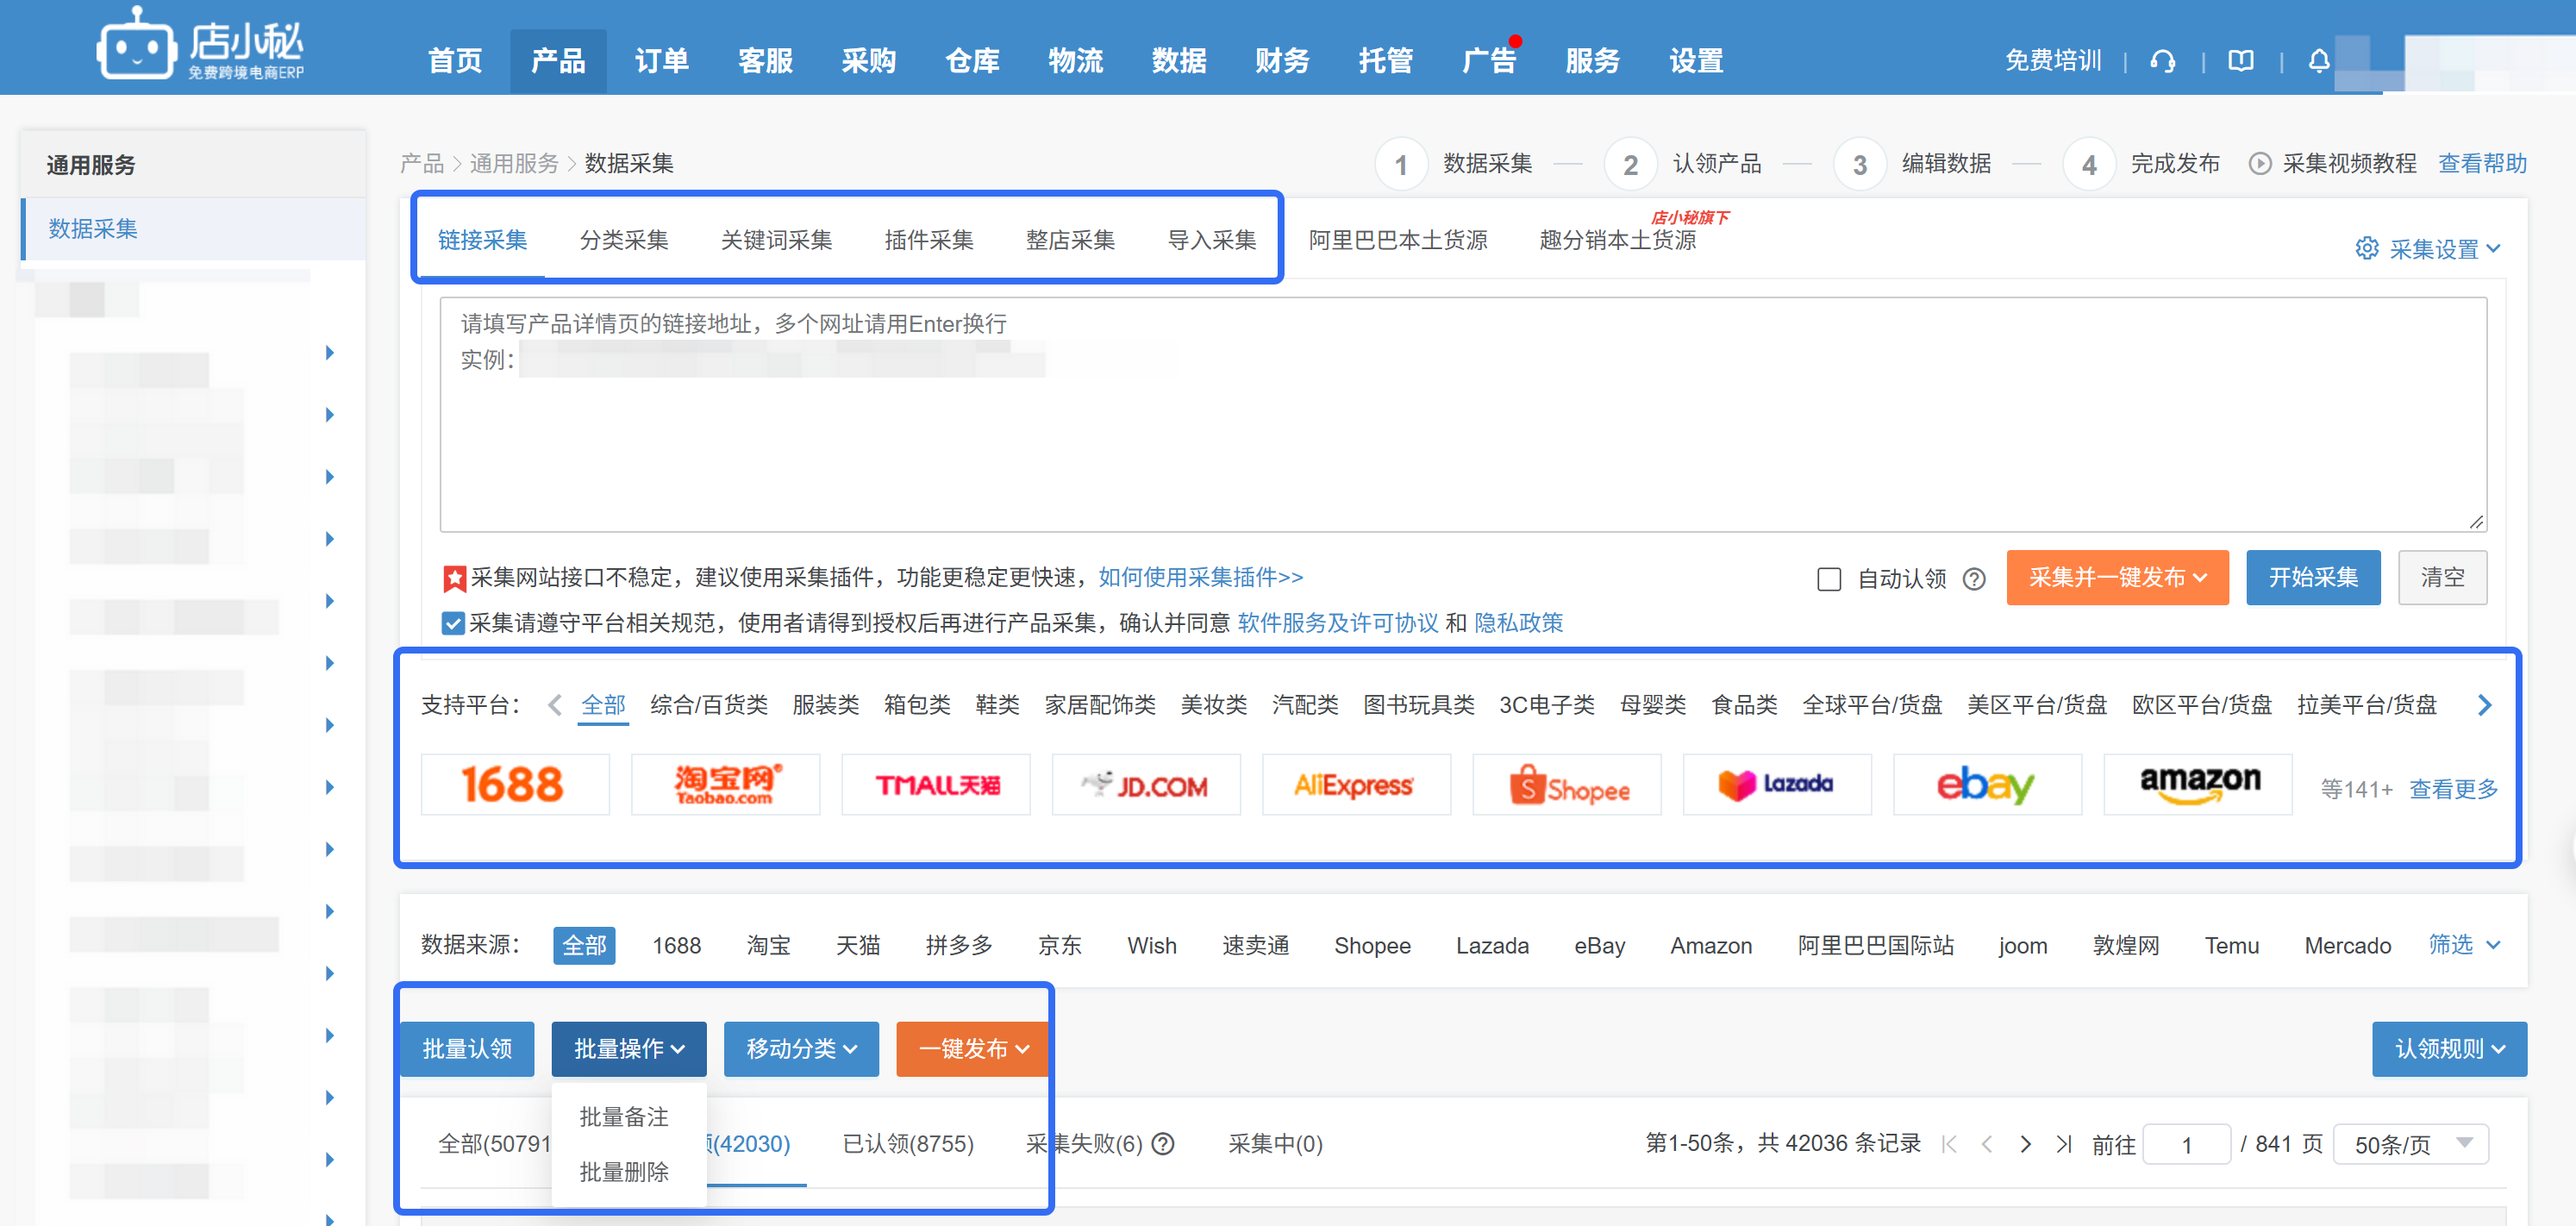The image size is (2576, 1226).
Task: Expand the first blurred sidebar arrow
Action: [x=329, y=352]
